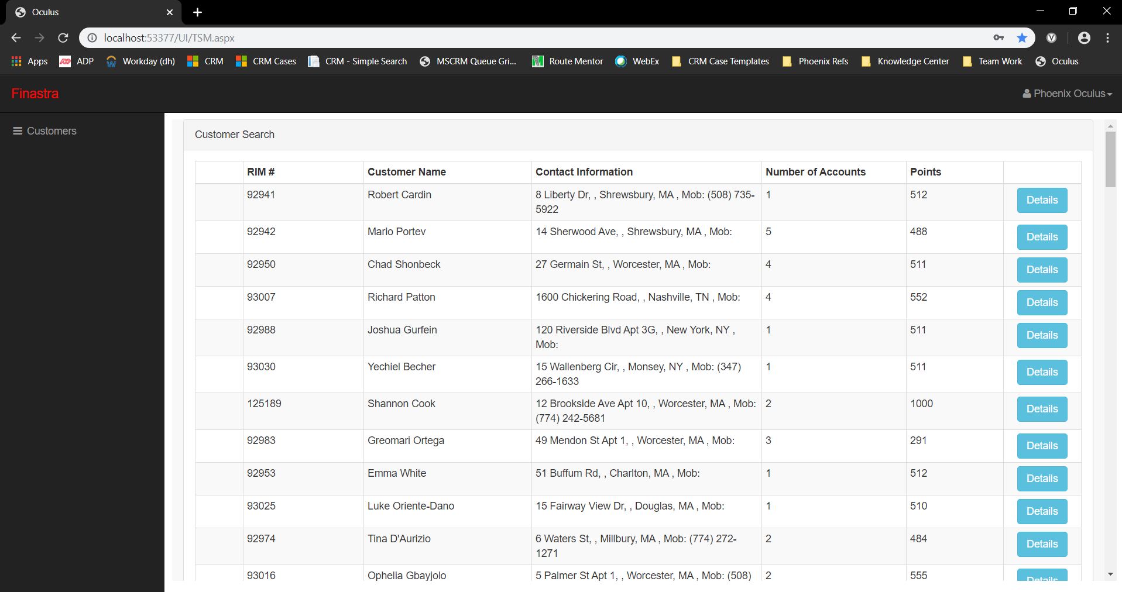This screenshot has height=592, width=1122.
Task: Click the Finastra brand link
Action: click(35, 94)
